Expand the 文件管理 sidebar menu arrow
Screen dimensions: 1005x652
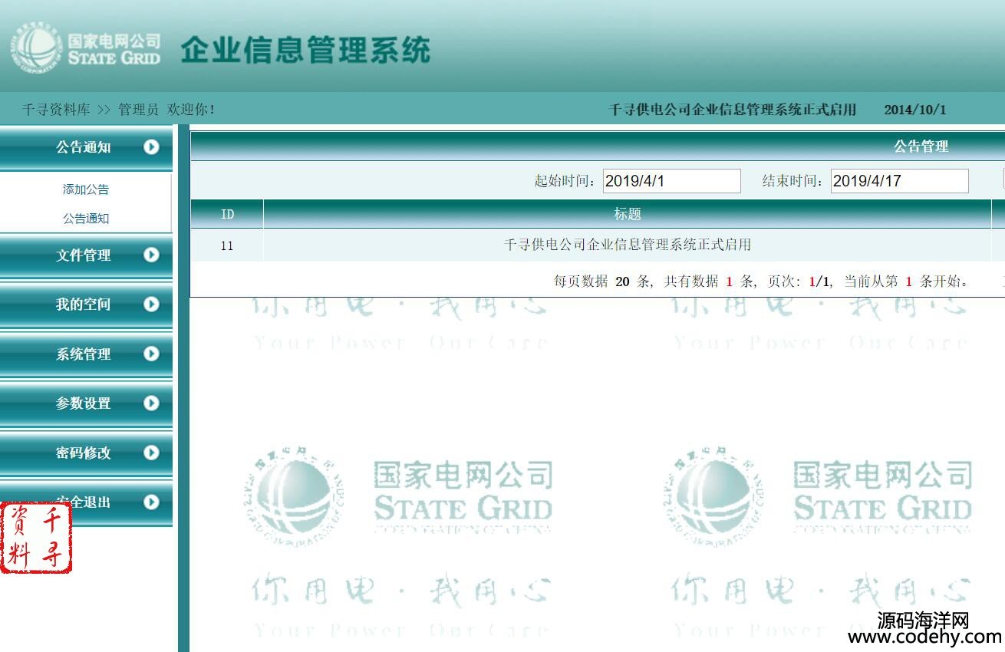(151, 255)
